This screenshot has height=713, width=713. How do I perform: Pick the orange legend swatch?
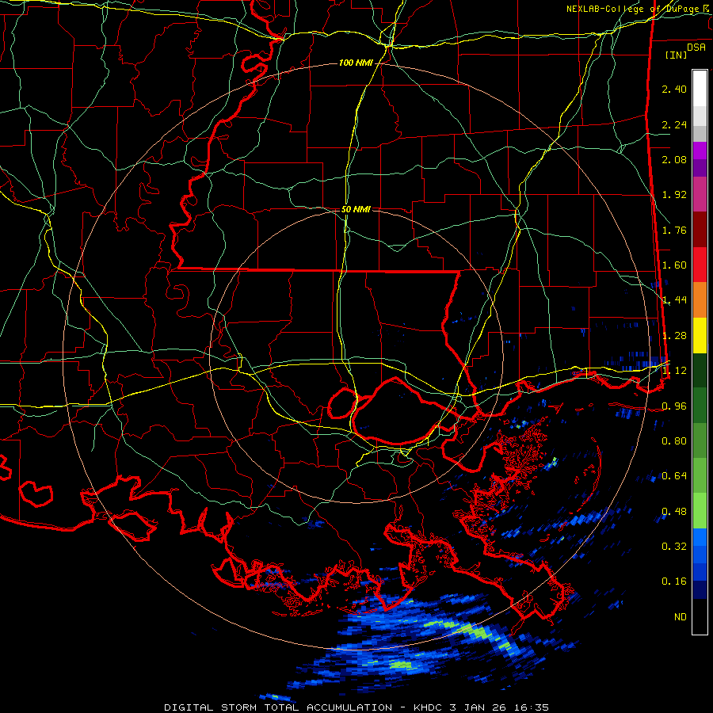tap(700, 300)
